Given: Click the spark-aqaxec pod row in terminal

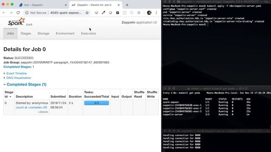Looking at the screenshot, I should click(207, 102).
